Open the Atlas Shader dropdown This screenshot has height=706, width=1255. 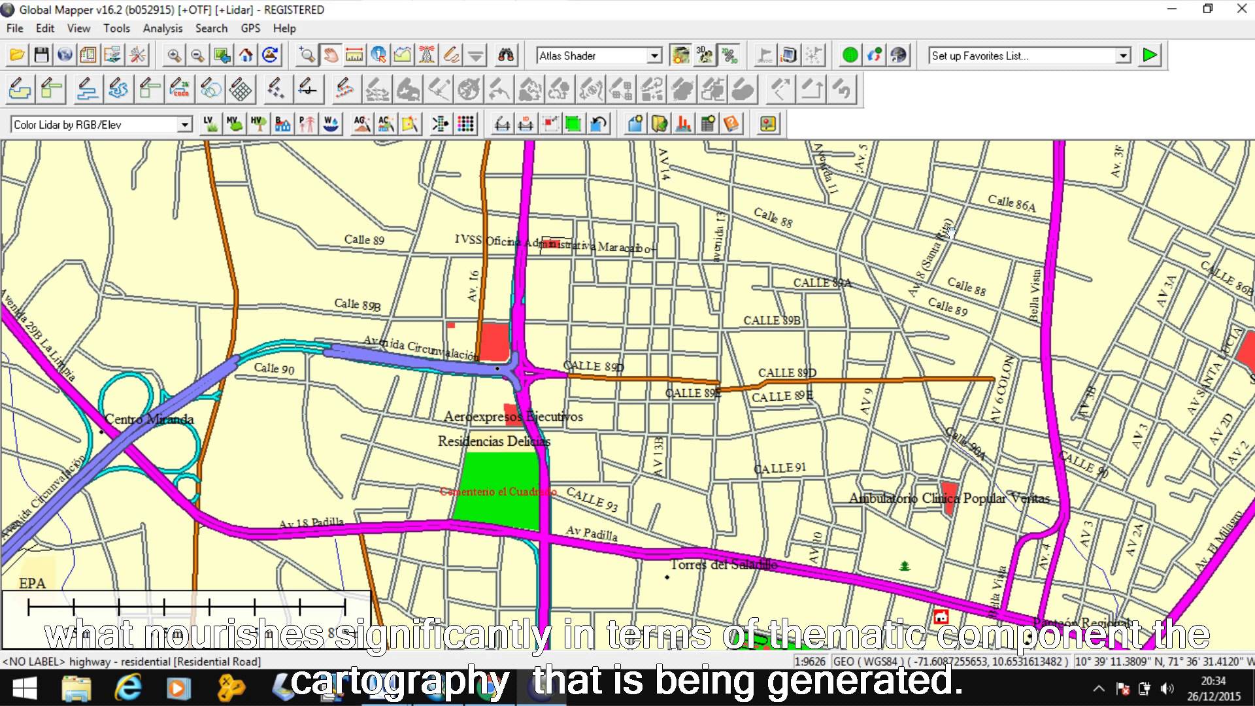point(655,56)
